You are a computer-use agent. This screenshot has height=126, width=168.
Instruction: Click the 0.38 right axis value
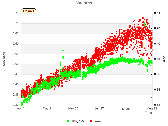[157, 59]
